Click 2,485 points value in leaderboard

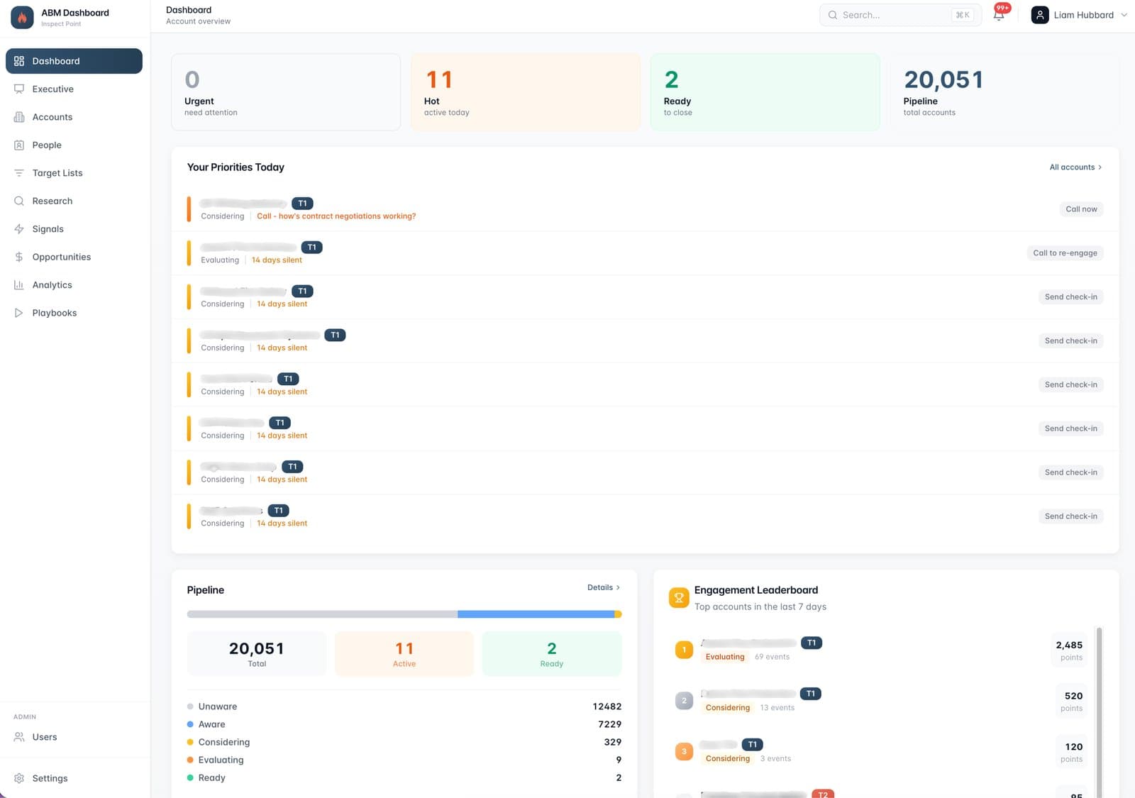[1069, 645]
